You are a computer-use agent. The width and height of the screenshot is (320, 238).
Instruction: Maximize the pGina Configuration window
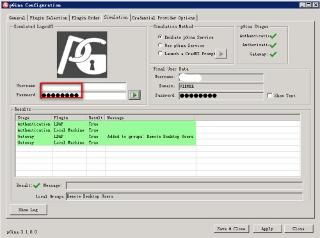click(x=308, y=5)
